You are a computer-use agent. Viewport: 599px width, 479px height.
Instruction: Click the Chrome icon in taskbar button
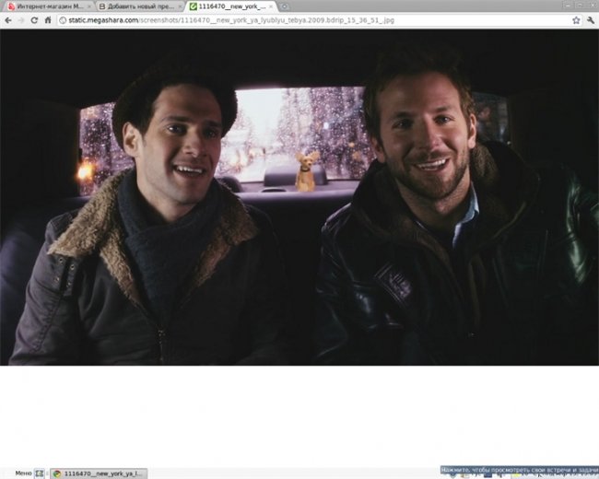coord(56,473)
